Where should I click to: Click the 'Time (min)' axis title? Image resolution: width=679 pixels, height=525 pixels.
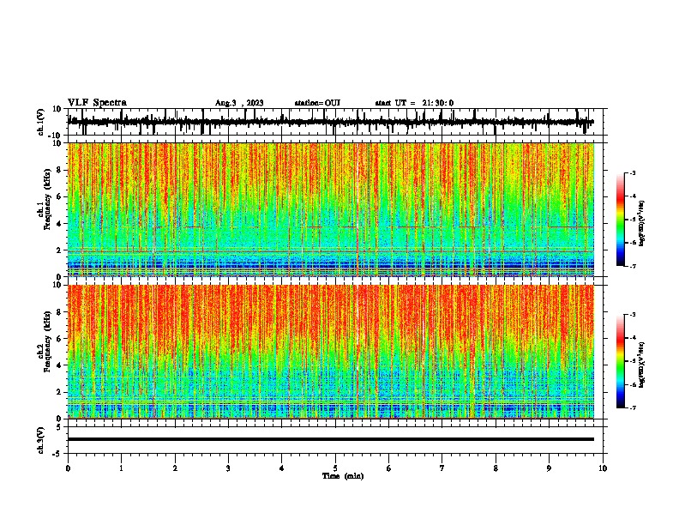click(x=343, y=476)
